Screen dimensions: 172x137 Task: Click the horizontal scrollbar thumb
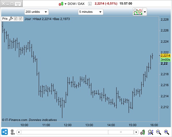point(121,132)
